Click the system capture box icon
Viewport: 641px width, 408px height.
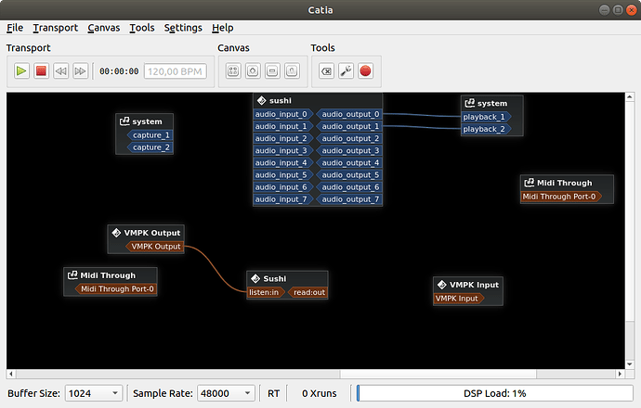coord(124,121)
